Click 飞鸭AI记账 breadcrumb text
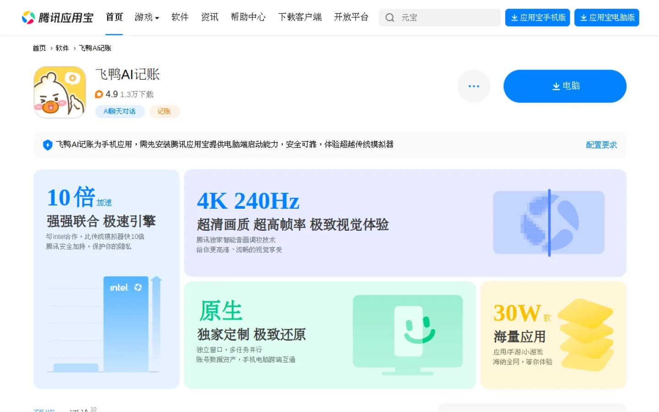659x412 pixels. click(95, 48)
